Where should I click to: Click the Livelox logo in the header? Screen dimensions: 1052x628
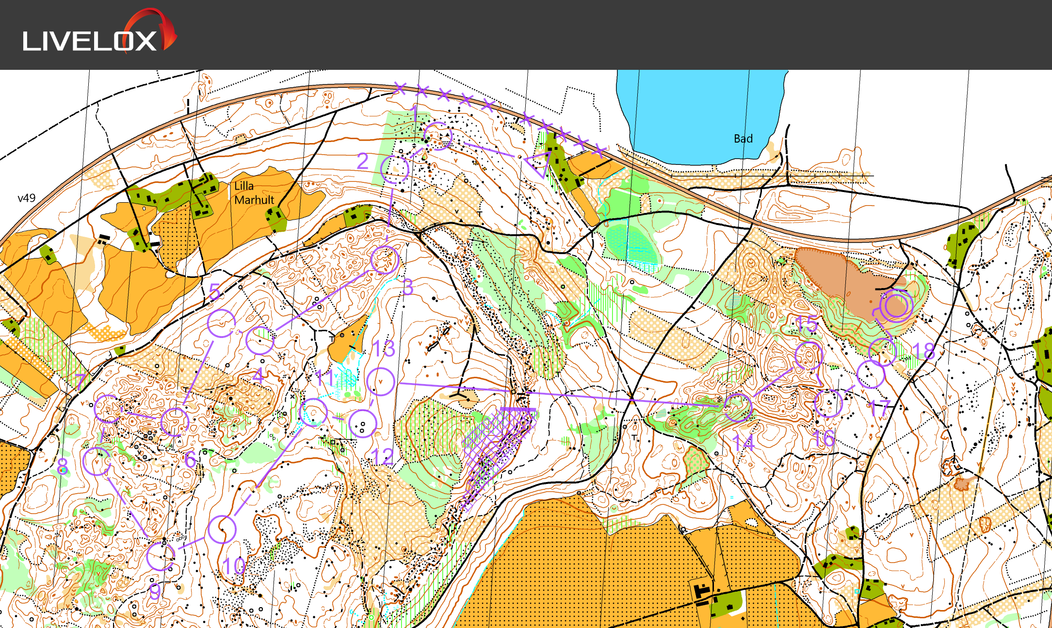pos(99,31)
